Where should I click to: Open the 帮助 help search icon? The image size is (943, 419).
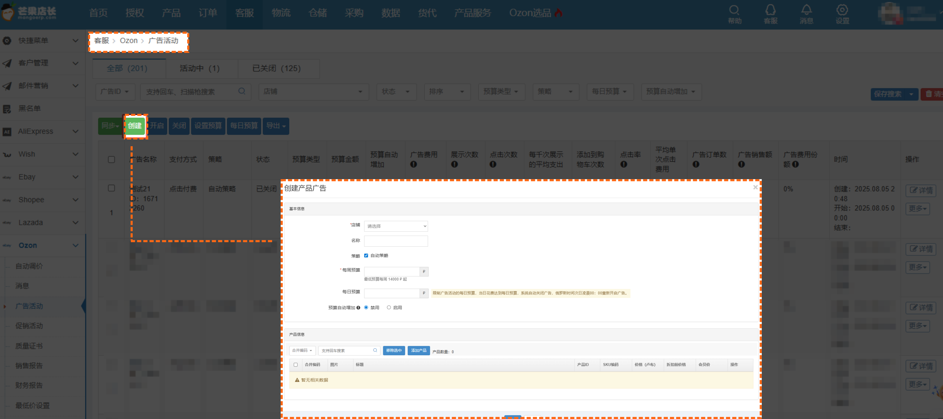click(x=734, y=10)
